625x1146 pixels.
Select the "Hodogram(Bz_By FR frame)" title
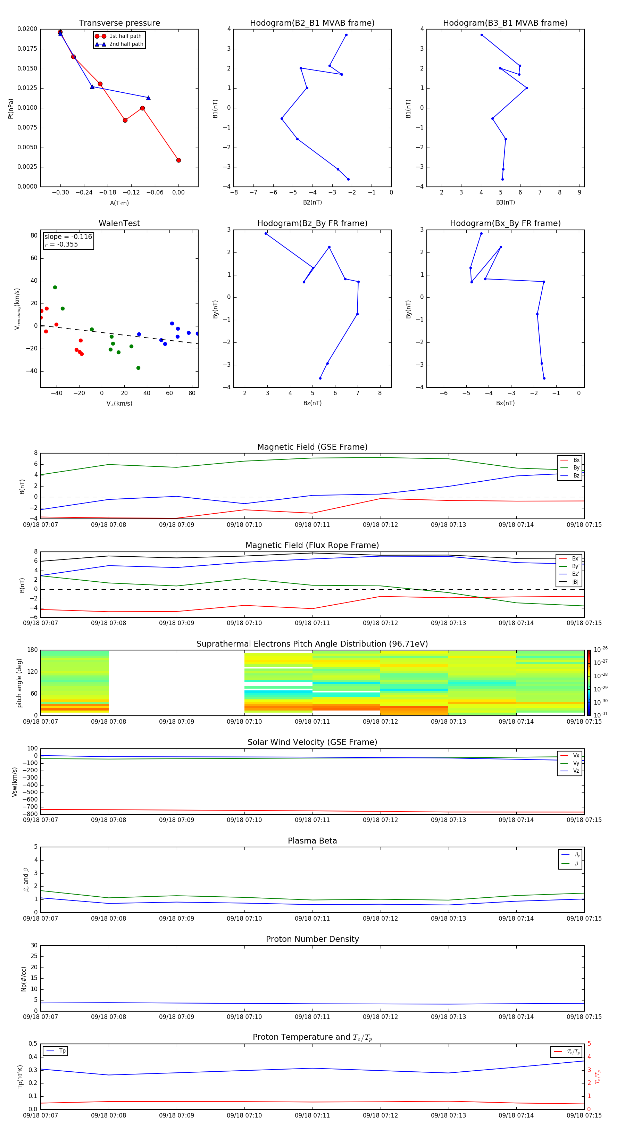(x=312, y=223)
